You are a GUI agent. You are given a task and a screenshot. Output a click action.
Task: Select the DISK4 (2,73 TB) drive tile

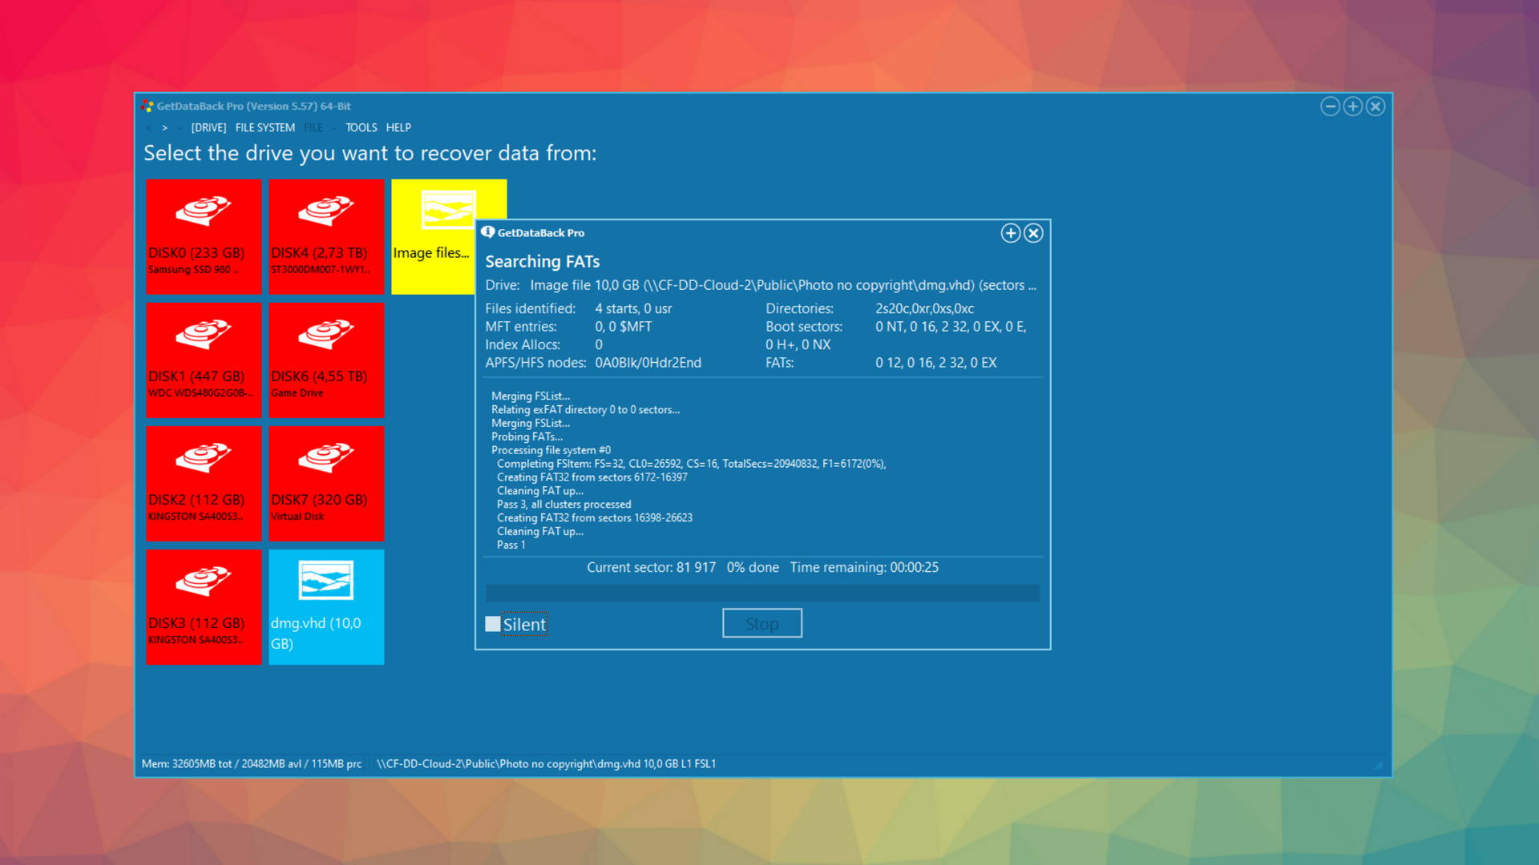coord(326,236)
